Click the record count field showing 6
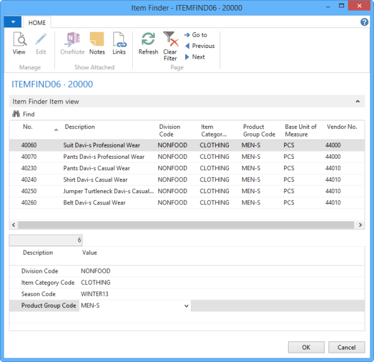Screen dimensions: 374x362 (46, 240)
